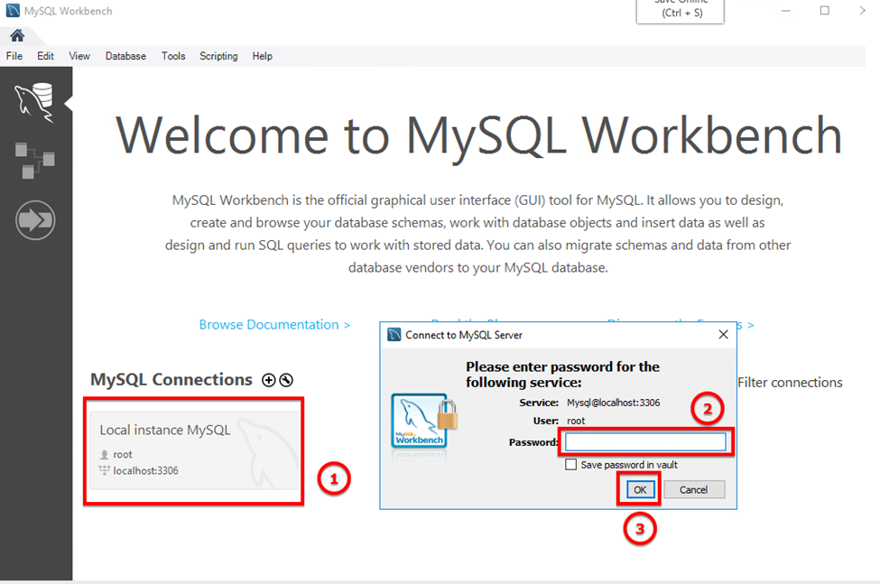880x584 pixels.
Task: Open the View menu
Action: [79, 56]
